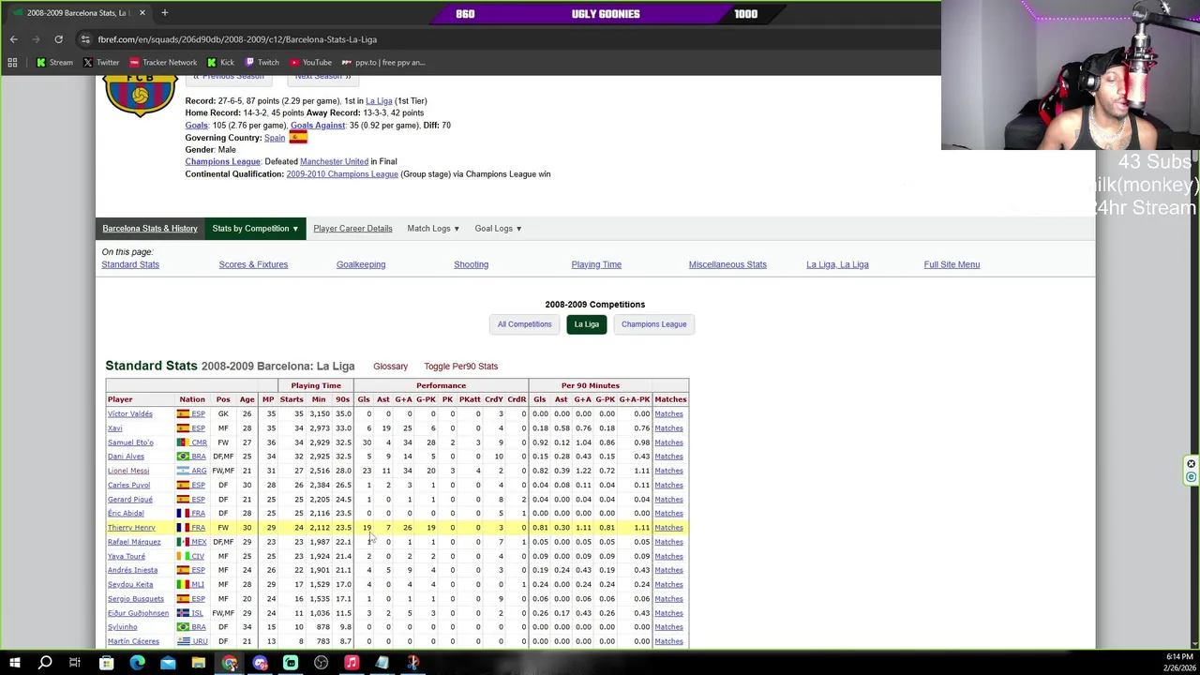
Task: Expand Stats by Competition dropdown
Action: [x=255, y=229]
